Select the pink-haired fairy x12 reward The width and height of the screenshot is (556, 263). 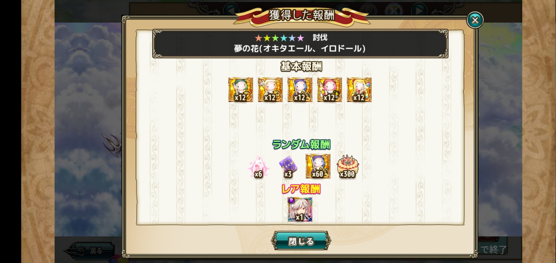330,89
